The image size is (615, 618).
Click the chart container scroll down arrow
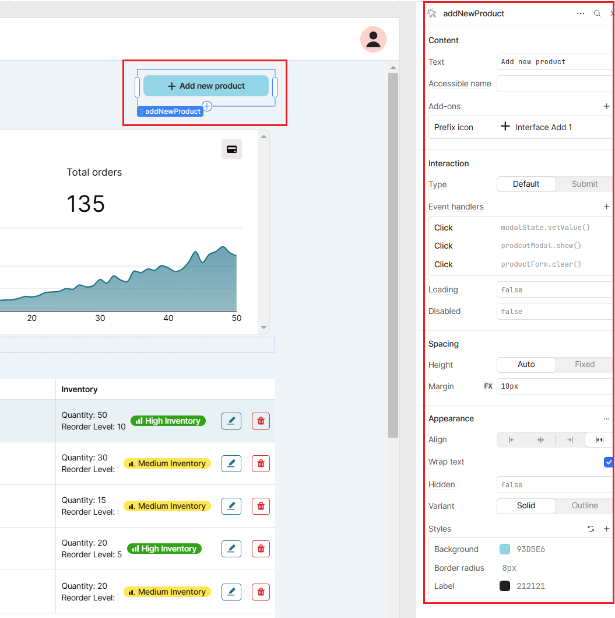pos(264,327)
